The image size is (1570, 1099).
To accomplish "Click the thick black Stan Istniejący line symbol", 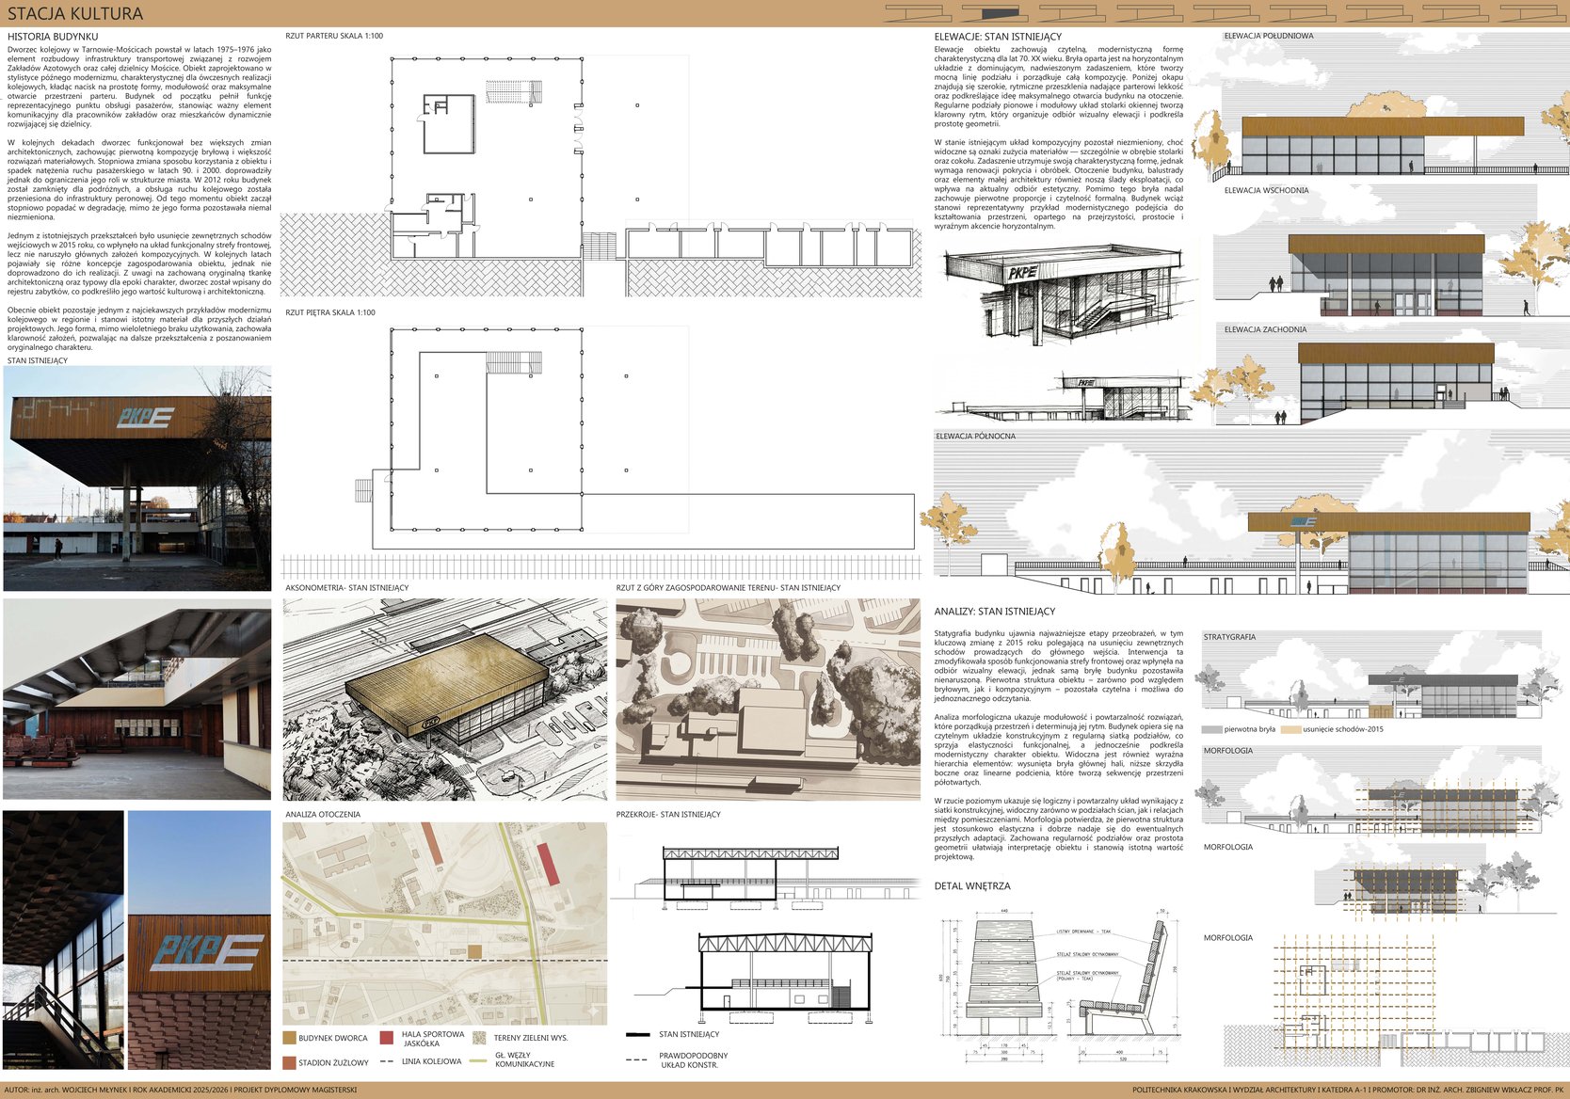I will [637, 1034].
